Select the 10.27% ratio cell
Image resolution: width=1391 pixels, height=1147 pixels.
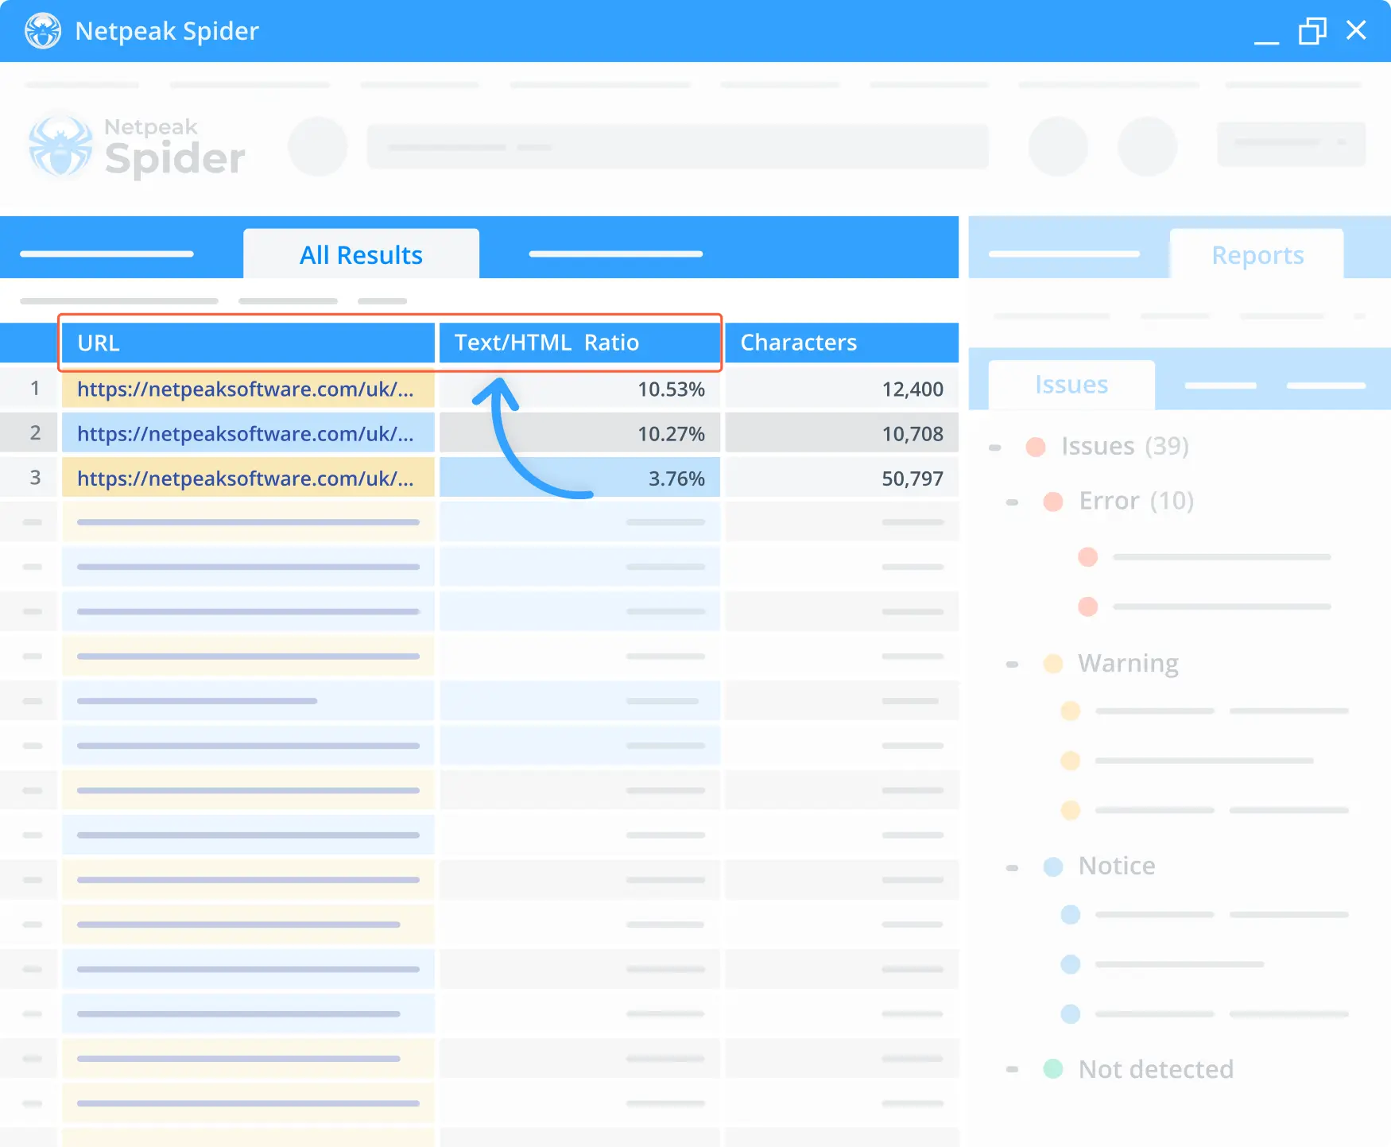579,433
